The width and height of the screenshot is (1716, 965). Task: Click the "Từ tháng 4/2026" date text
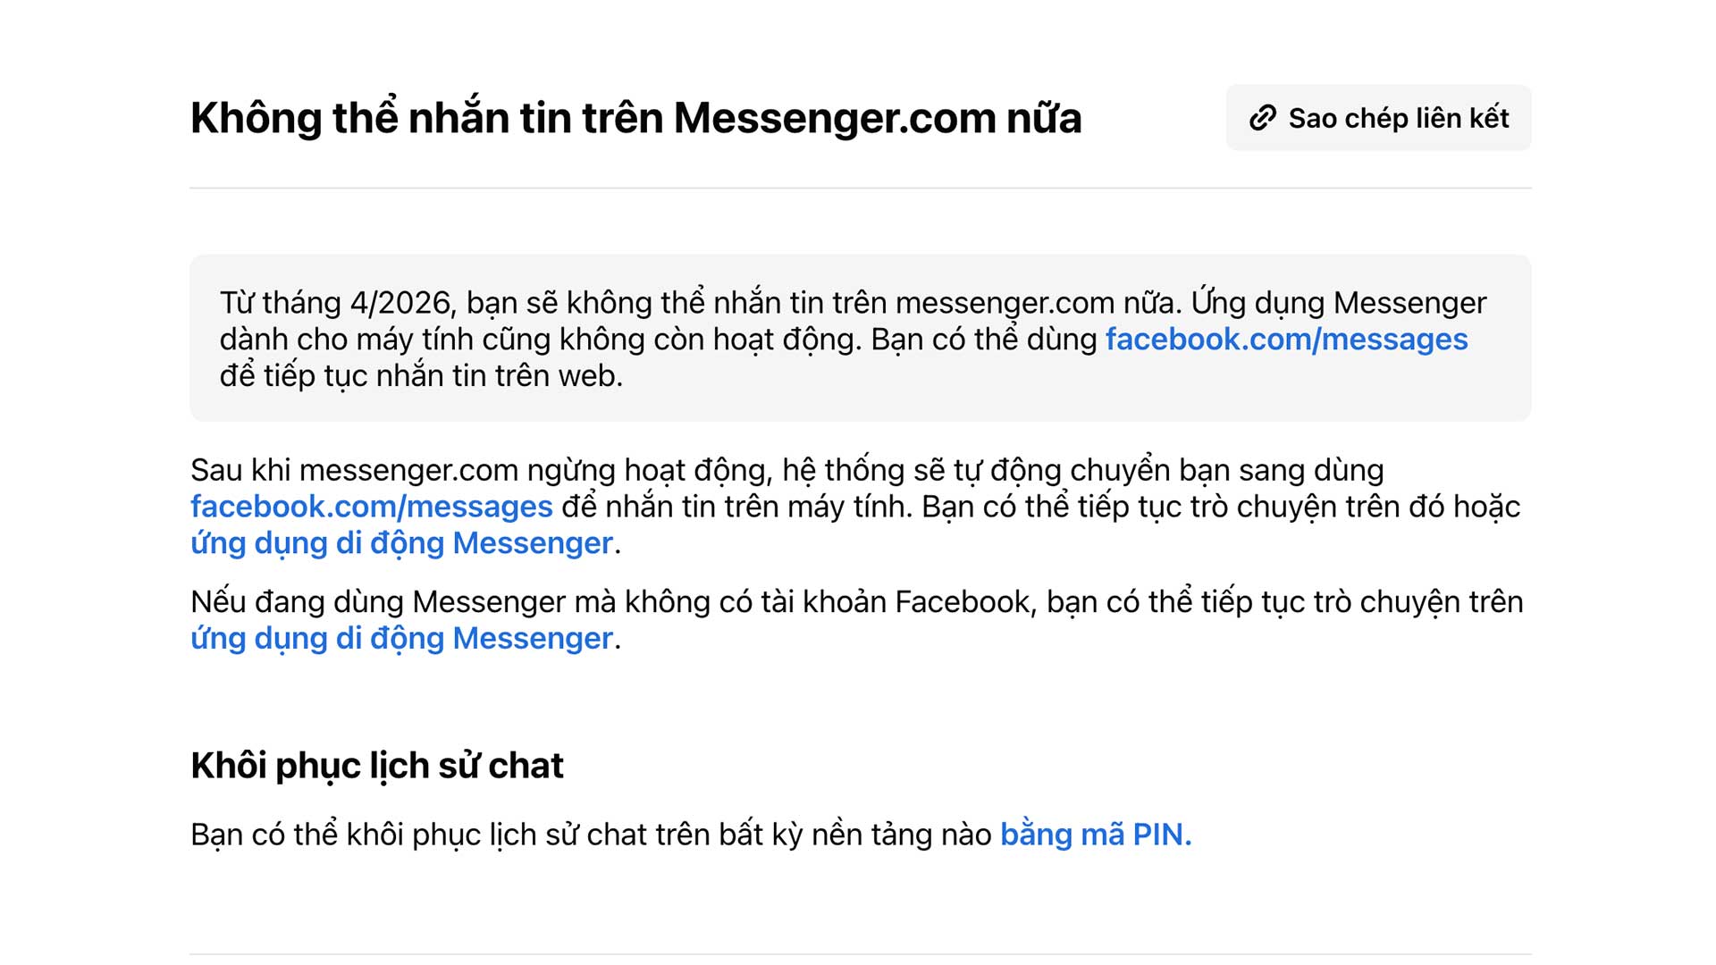point(336,303)
